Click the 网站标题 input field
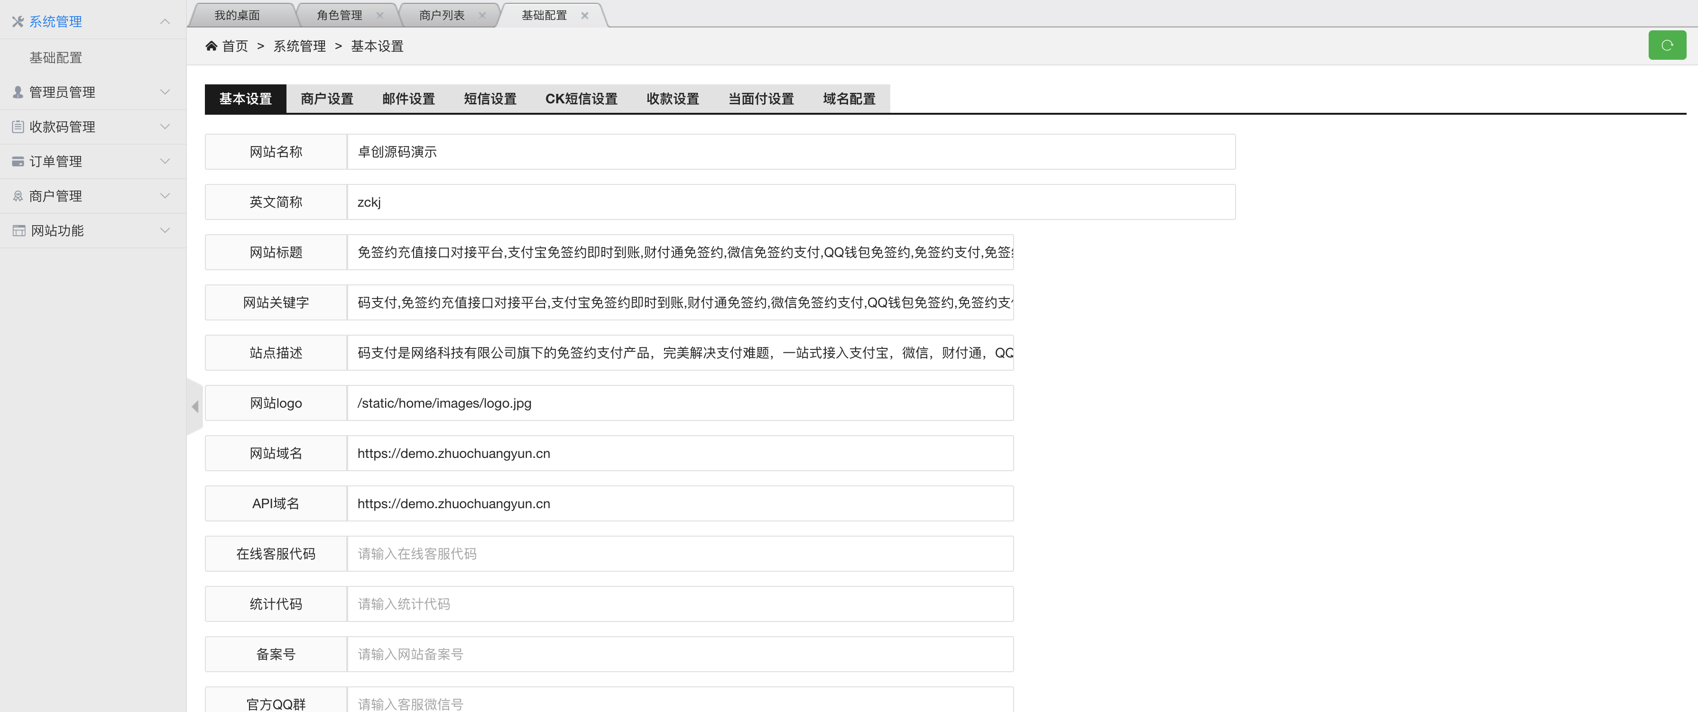Screen dimensions: 1698x712 pos(680,252)
